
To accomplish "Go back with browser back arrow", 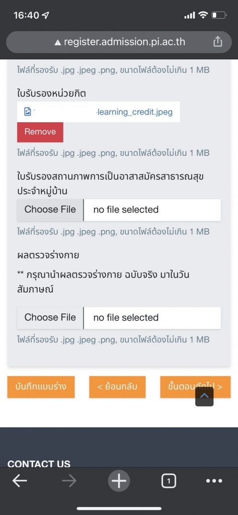I will click(20, 481).
